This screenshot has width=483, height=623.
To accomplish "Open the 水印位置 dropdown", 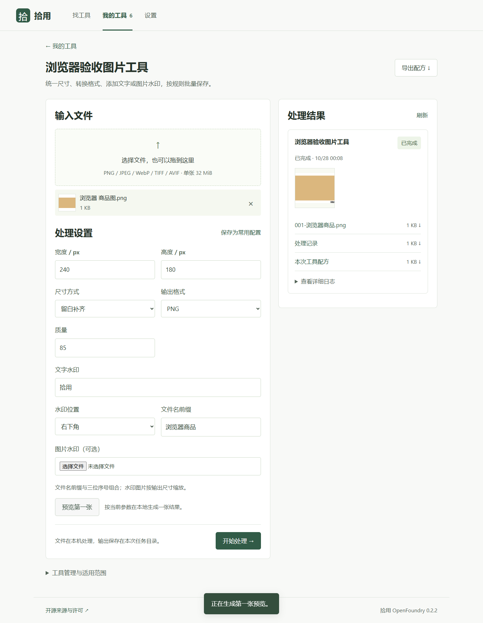I will pyautogui.click(x=105, y=426).
